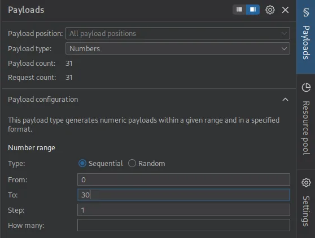Switch to left-side panel layout icon
Screen dimensions: 315x238
click(x=239, y=10)
